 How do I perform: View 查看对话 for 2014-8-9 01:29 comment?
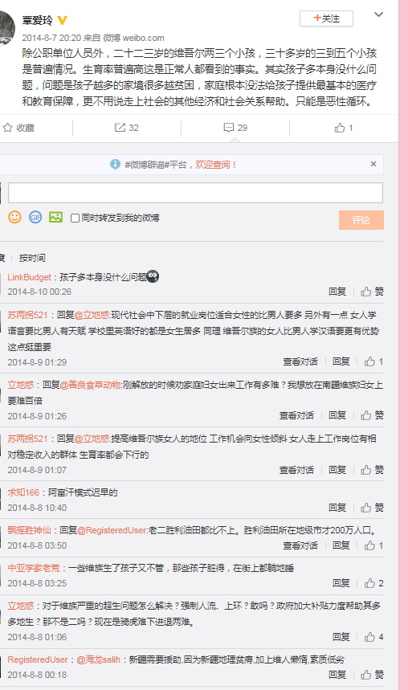pyautogui.click(x=300, y=361)
